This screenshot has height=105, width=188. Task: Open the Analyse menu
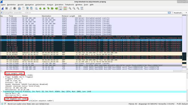click(x=50, y=5)
